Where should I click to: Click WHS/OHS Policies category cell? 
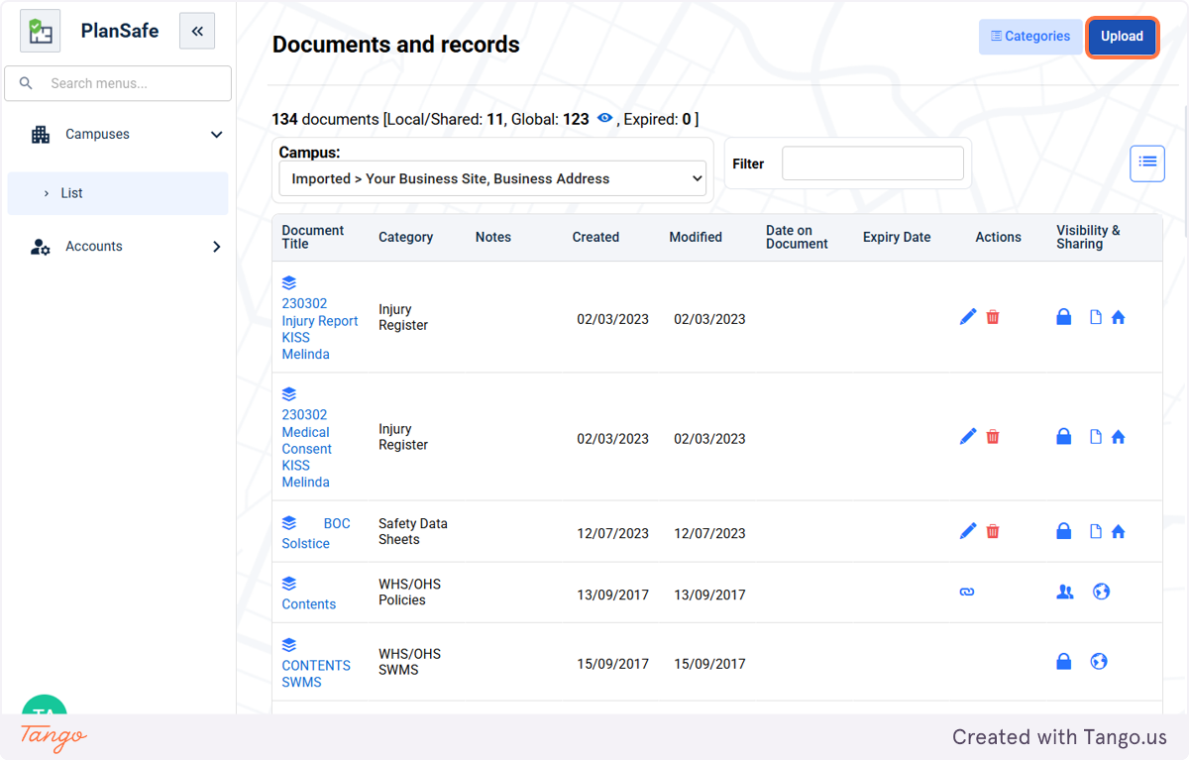point(410,592)
